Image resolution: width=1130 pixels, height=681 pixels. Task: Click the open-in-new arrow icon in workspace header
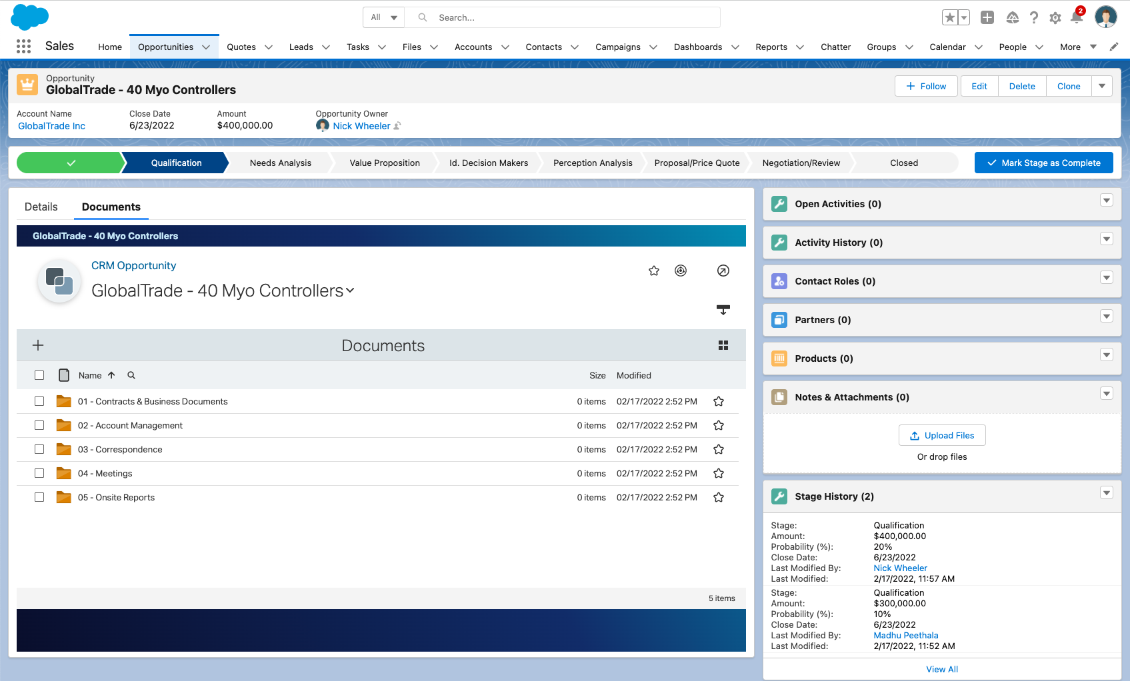click(723, 271)
